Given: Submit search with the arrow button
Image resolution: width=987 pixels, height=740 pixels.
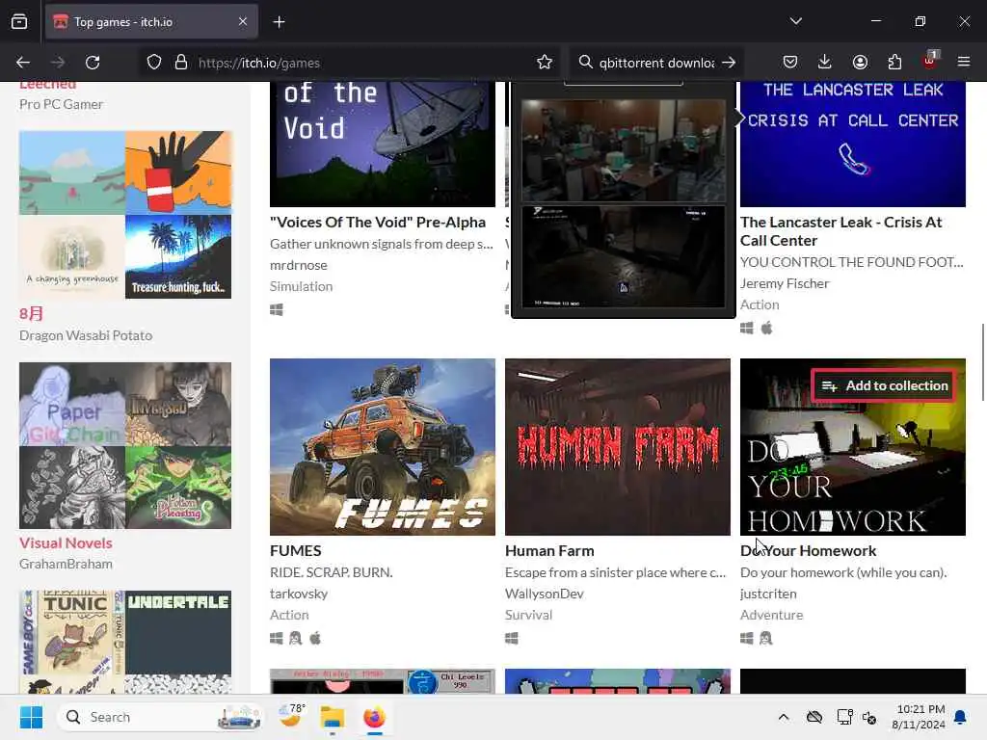Looking at the screenshot, I should tap(729, 63).
